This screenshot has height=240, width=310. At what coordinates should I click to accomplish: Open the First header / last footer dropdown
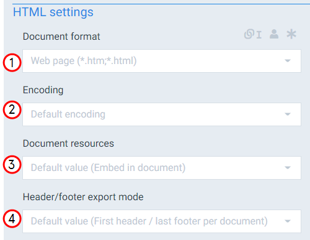tap(162, 221)
